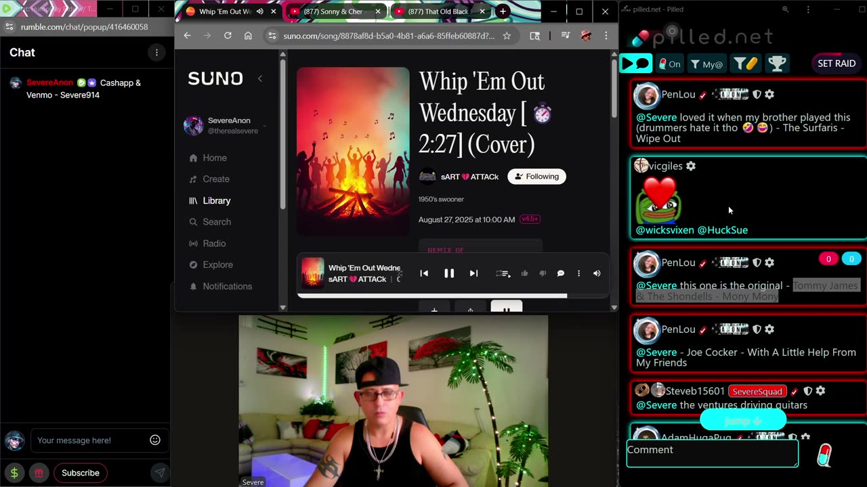Open the sART ATTACk artist profile
Viewport: 867px width, 487px height.
(x=469, y=177)
